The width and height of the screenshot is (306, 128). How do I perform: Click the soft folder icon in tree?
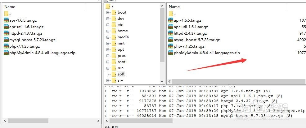(114, 74)
